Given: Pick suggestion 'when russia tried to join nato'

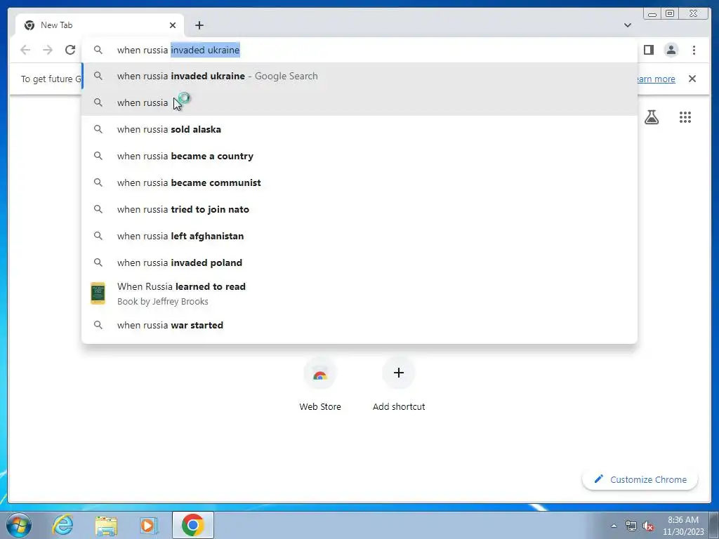Looking at the screenshot, I should pyautogui.click(x=359, y=209).
